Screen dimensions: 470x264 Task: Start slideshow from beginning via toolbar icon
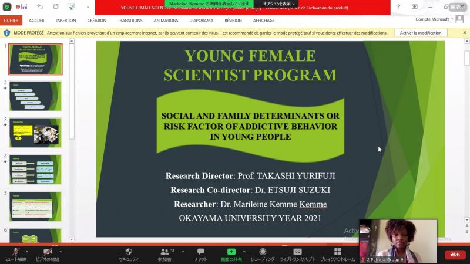(x=72, y=6)
